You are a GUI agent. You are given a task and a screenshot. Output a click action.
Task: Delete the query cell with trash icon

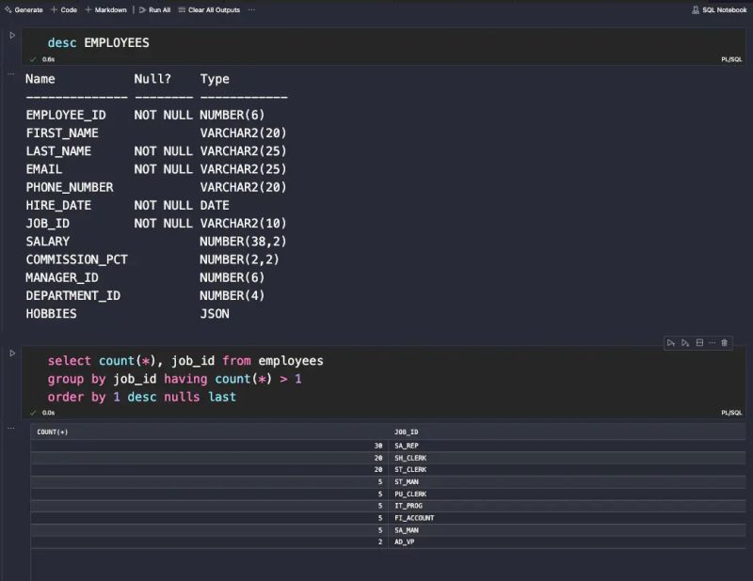[725, 343]
